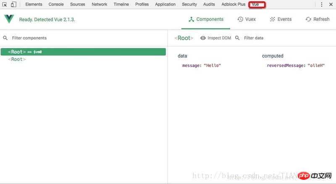Activate the element inspector arrow icon
This screenshot has height=184, width=336.
point(5,4)
